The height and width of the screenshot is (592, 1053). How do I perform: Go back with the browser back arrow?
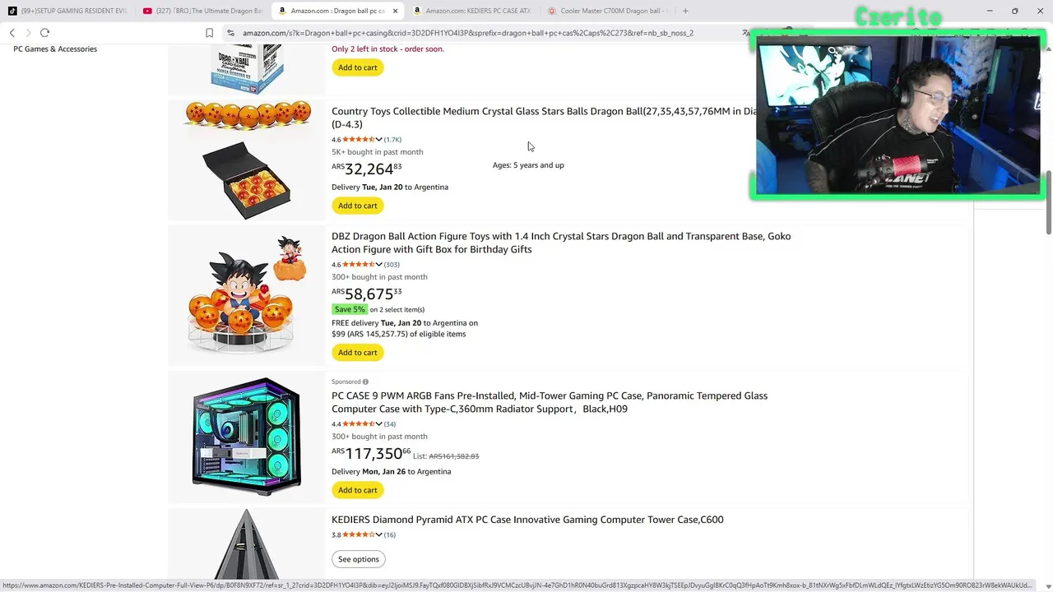click(x=12, y=33)
